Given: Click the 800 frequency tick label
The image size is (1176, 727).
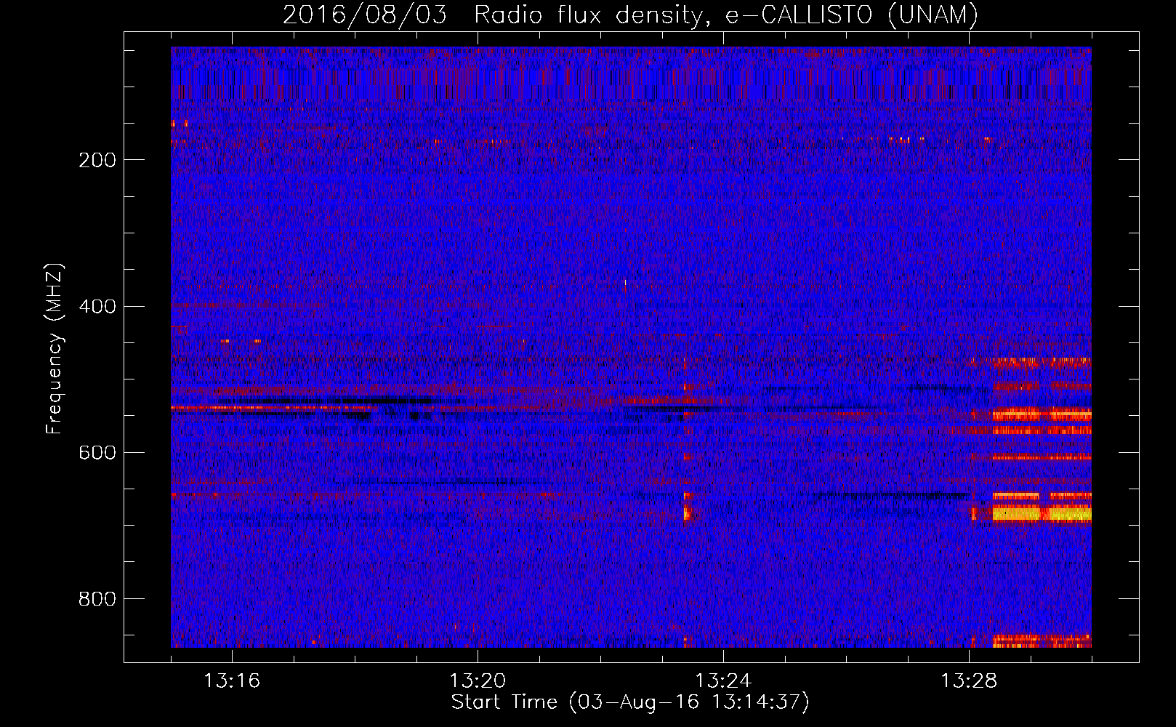Looking at the screenshot, I should coord(97,598).
